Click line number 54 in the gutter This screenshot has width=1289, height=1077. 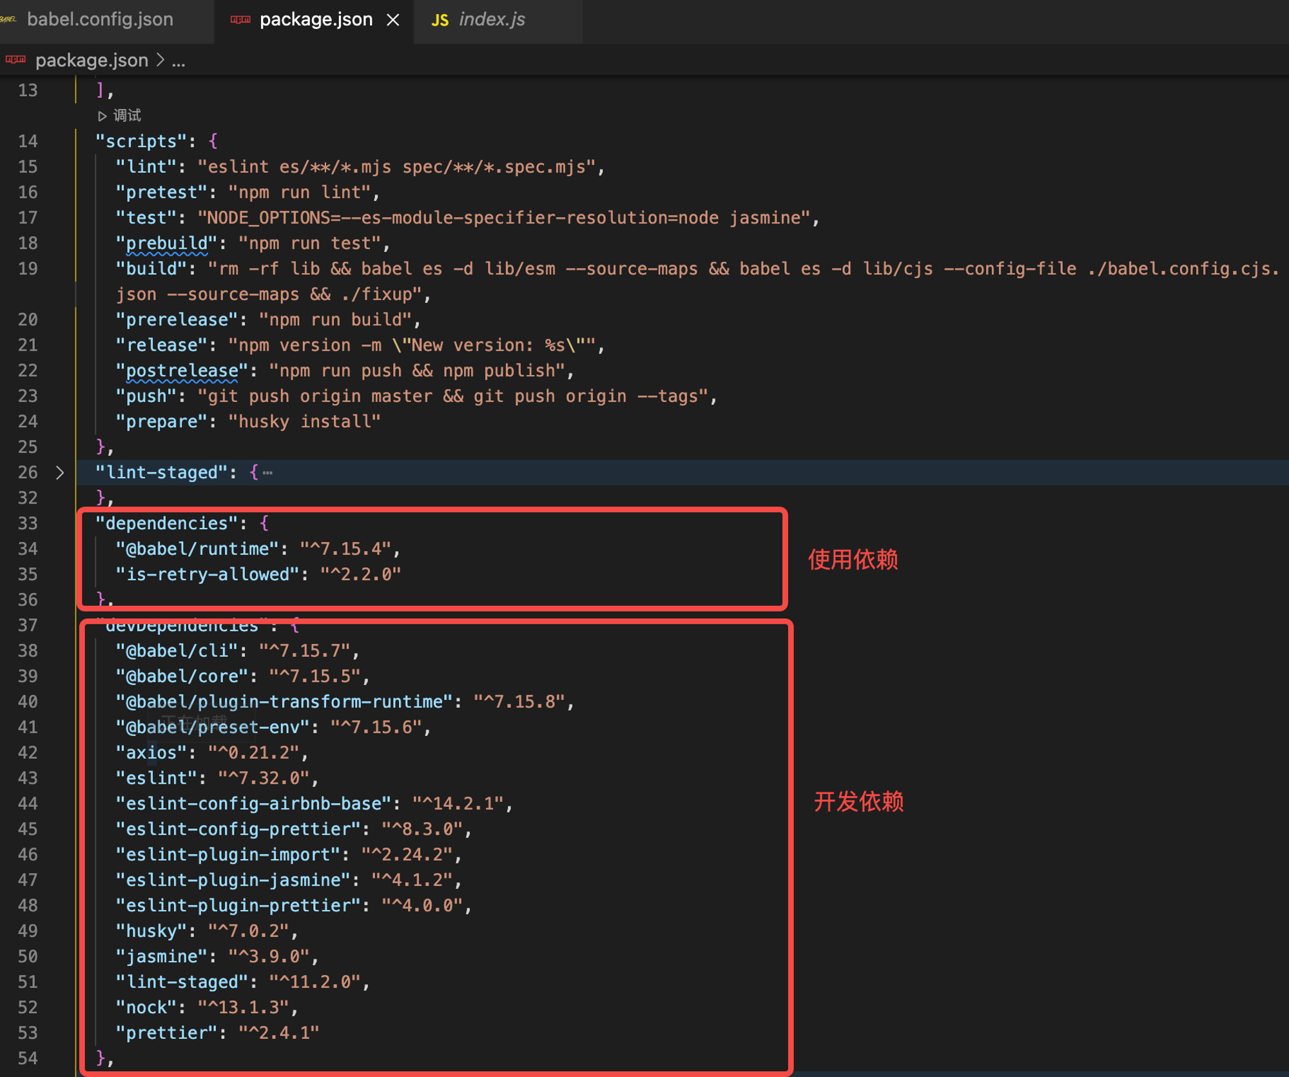(x=28, y=1058)
